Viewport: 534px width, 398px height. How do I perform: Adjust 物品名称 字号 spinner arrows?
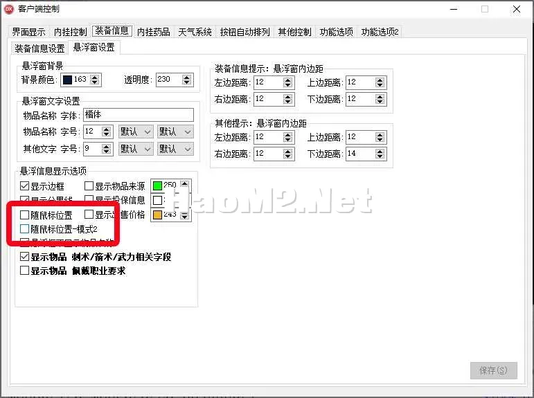click(106, 132)
